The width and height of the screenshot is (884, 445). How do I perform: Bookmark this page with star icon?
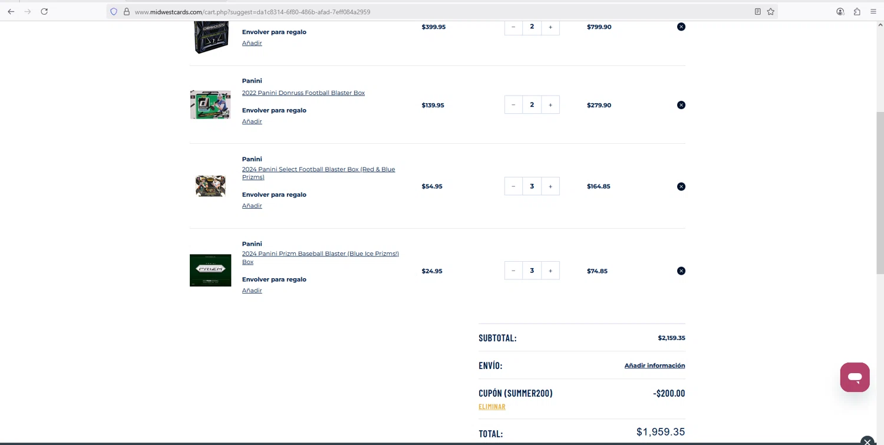pos(770,12)
